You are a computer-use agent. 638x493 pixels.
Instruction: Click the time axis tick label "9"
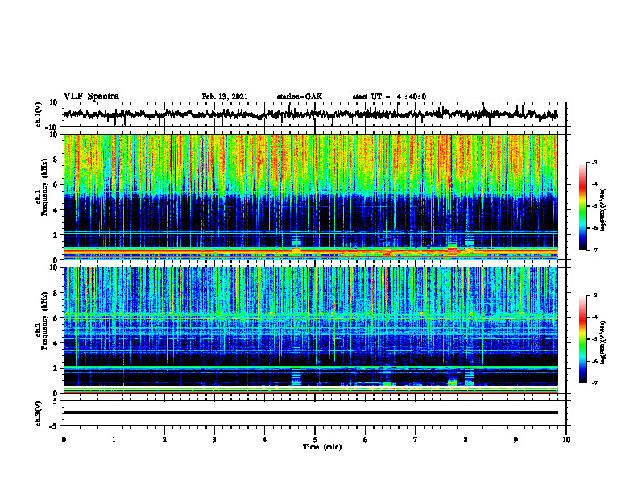click(516, 440)
